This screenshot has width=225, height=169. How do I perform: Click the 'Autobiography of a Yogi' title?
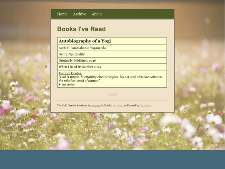point(85,41)
